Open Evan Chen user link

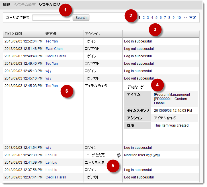point(54,49)
